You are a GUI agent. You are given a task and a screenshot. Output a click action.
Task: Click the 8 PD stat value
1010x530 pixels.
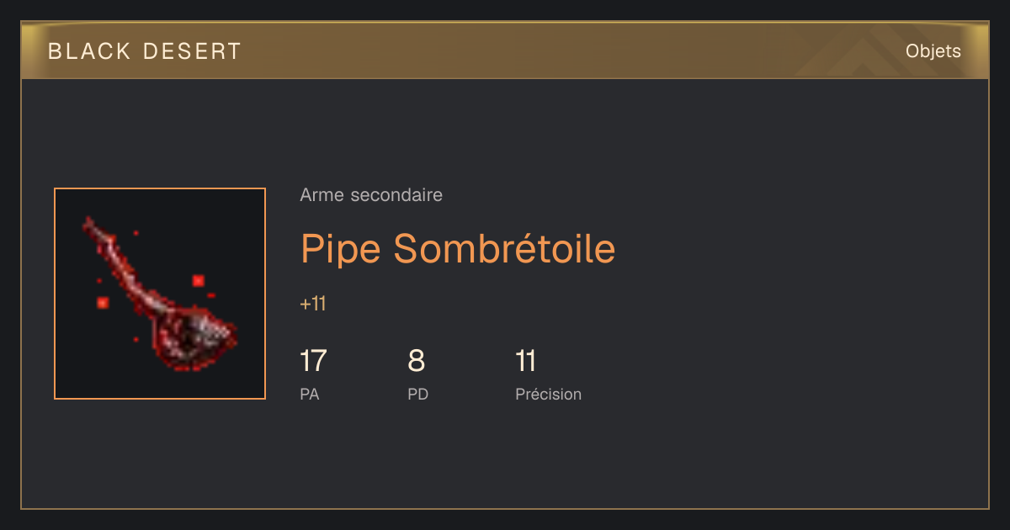pos(417,361)
